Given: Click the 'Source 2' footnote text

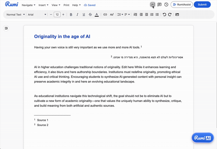Looking at the screenshot, I should [x=43, y=125].
